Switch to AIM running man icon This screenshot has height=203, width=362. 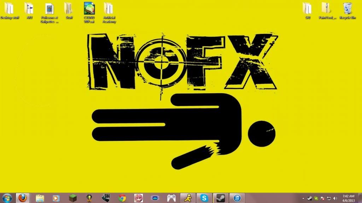click(x=188, y=198)
